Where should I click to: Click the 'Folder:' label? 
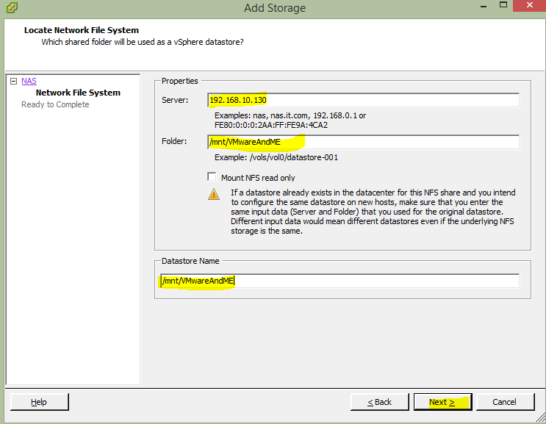[x=174, y=141]
